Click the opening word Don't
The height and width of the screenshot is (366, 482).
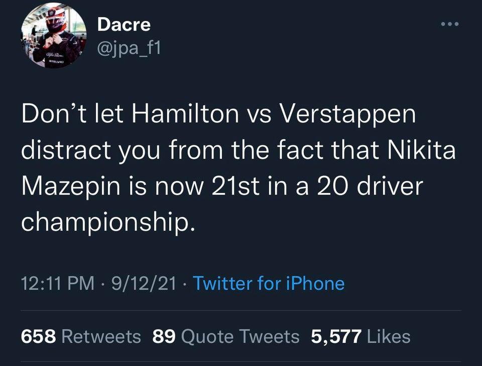tap(50, 115)
